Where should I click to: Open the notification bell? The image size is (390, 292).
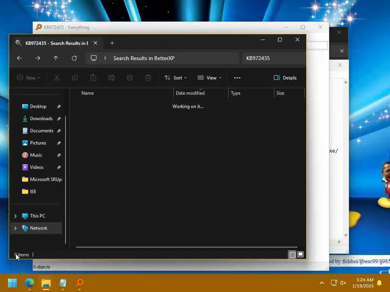[380, 283]
